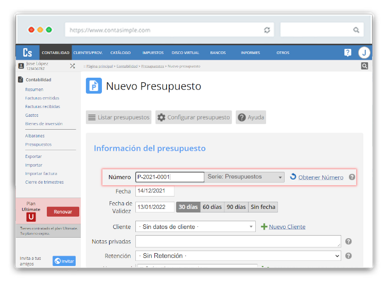The width and height of the screenshot is (386, 284).
Task: Click the help icon next to Obtener Número
Action: 352,177
